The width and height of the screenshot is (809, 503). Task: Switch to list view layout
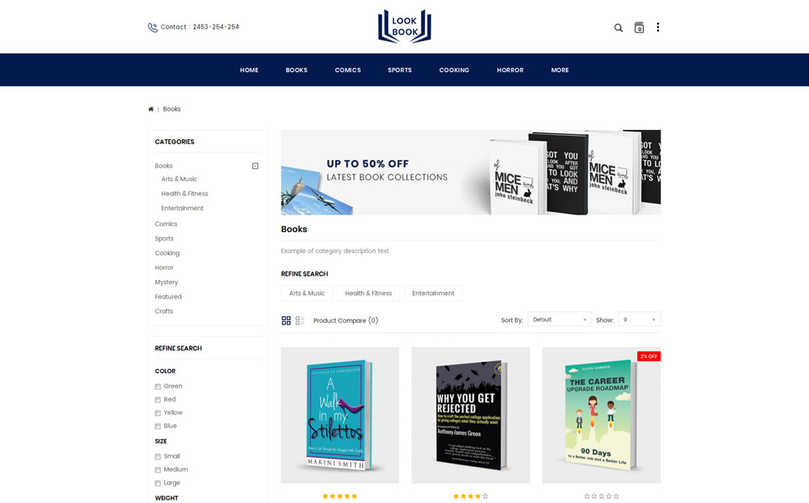pos(300,320)
